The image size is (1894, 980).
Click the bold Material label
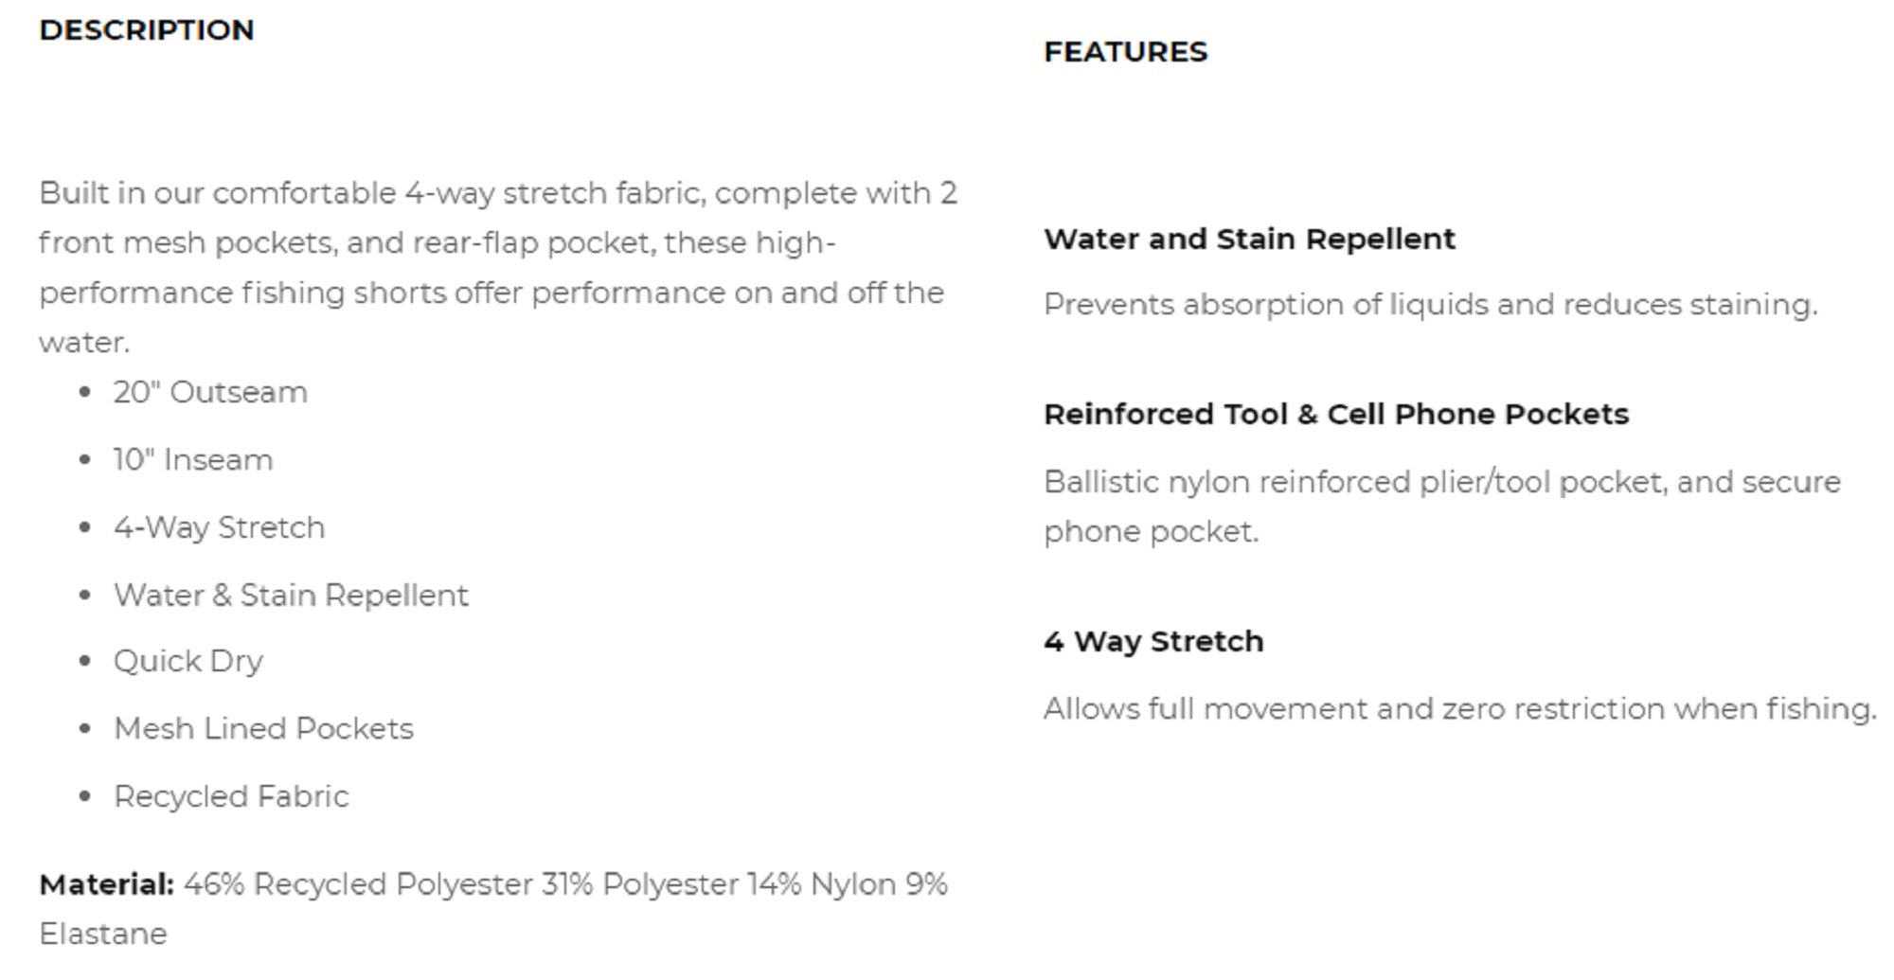point(107,884)
